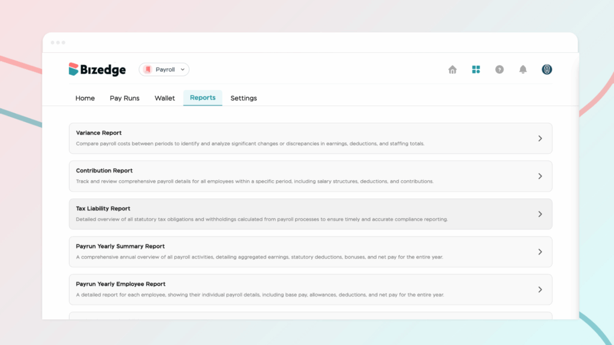Click the help question mark icon
The width and height of the screenshot is (614, 345).
[499, 69]
